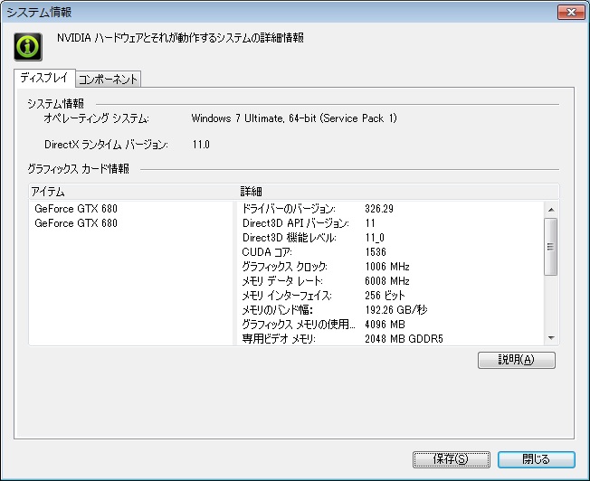Screen dimensions: 590x481
Task: Click the scroll up arrow in details list
Action: point(551,210)
